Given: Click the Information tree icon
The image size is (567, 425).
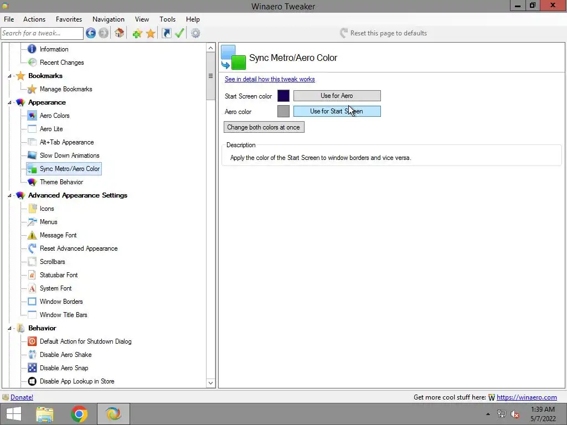Looking at the screenshot, I should click(32, 49).
